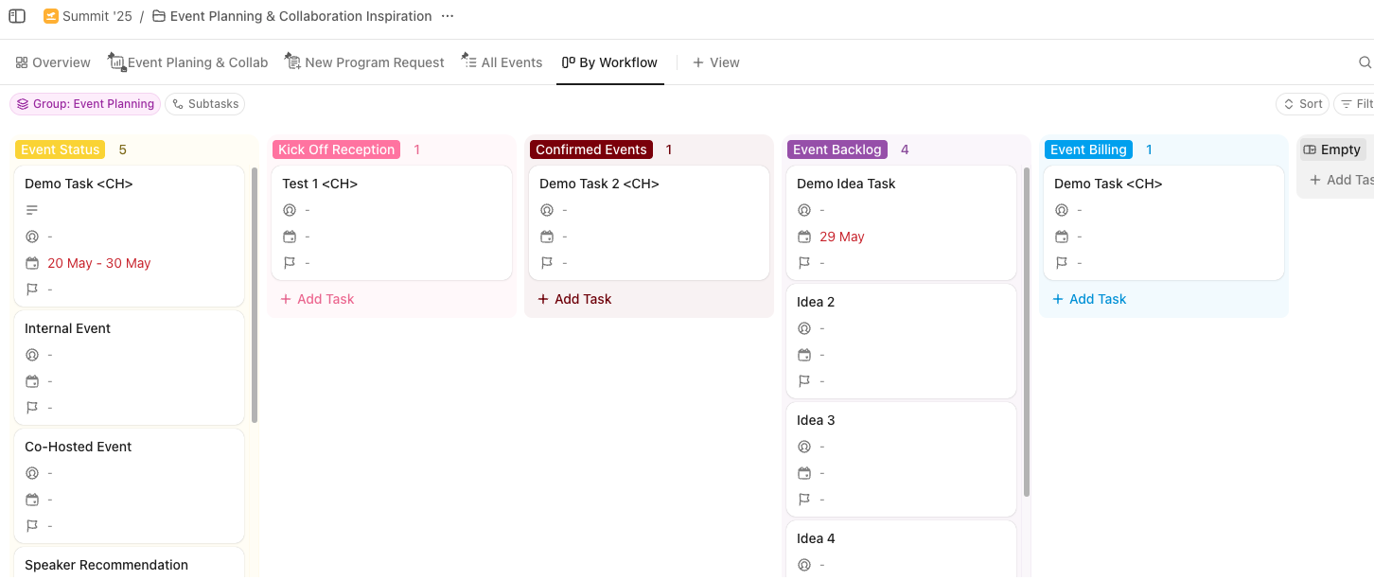Switch to the All Events tab

[502, 62]
